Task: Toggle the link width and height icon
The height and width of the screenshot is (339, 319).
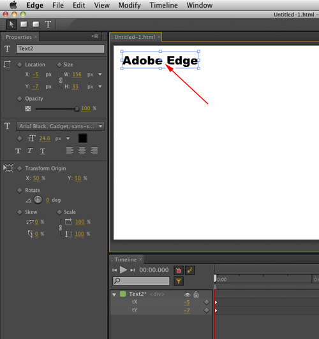Action: (x=61, y=80)
